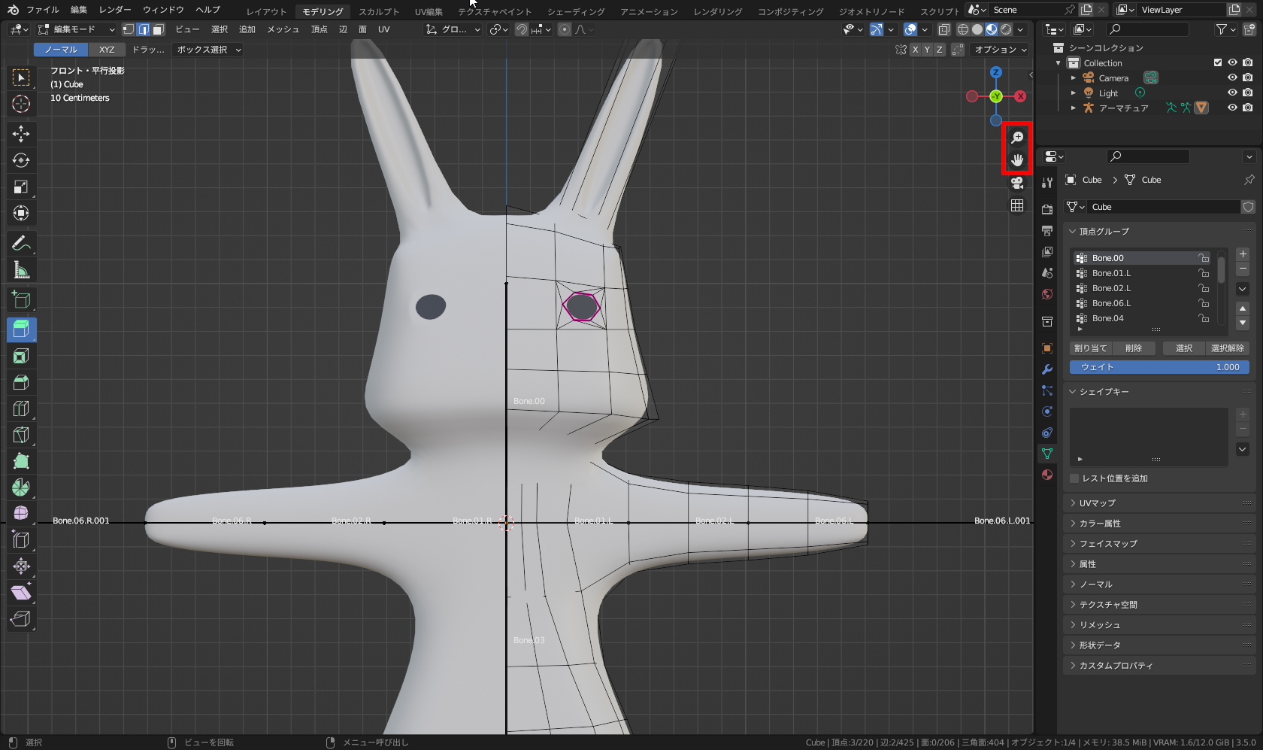Viewport: 1263px width, 750px height.
Task: Open the メッシュ menu
Action: point(283,29)
